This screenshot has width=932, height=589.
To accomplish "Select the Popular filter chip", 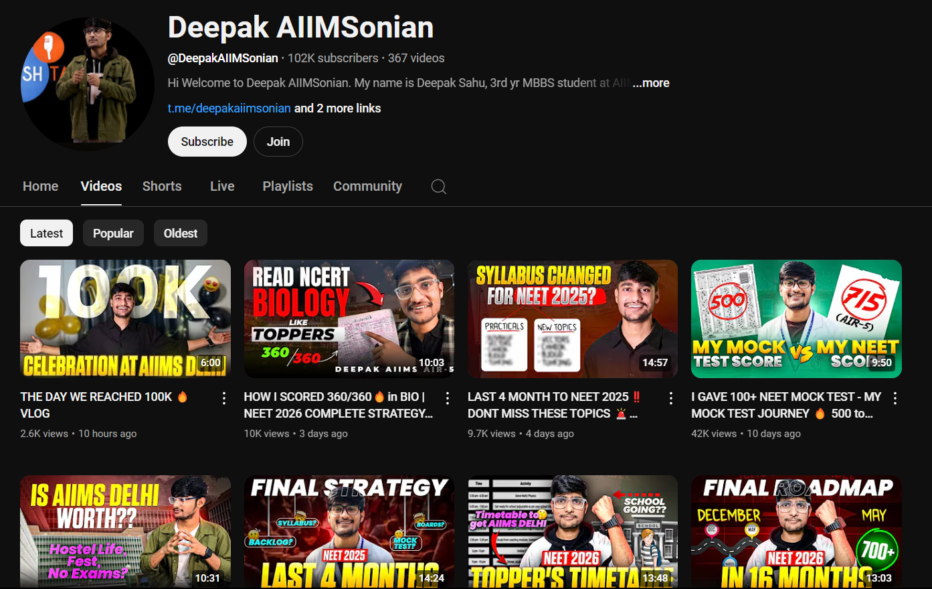I will click(113, 233).
